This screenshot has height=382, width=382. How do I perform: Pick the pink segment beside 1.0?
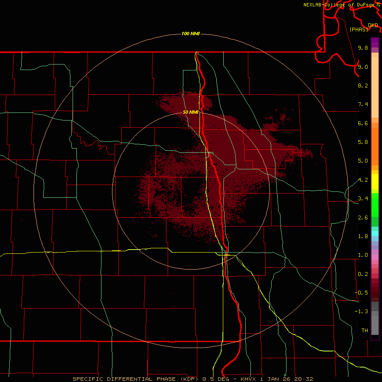point(375,257)
